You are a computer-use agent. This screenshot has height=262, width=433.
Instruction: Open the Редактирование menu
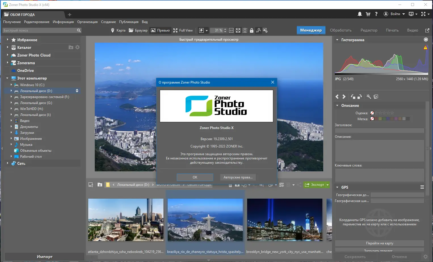pos(37,22)
